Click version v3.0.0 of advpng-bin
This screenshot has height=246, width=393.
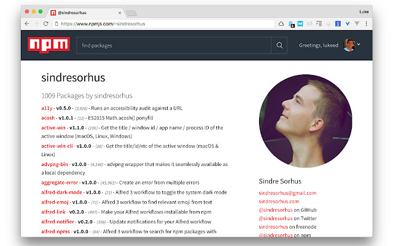[79, 164]
